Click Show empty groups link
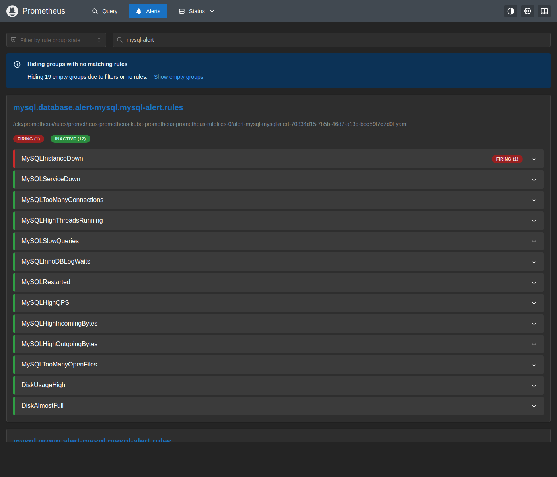 coord(179,77)
